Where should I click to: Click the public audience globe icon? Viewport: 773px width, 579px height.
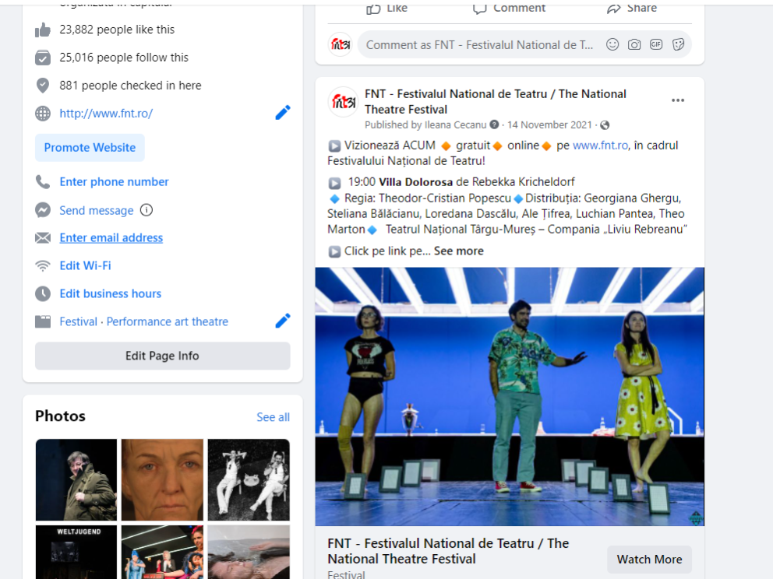click(x=605, y=125)
